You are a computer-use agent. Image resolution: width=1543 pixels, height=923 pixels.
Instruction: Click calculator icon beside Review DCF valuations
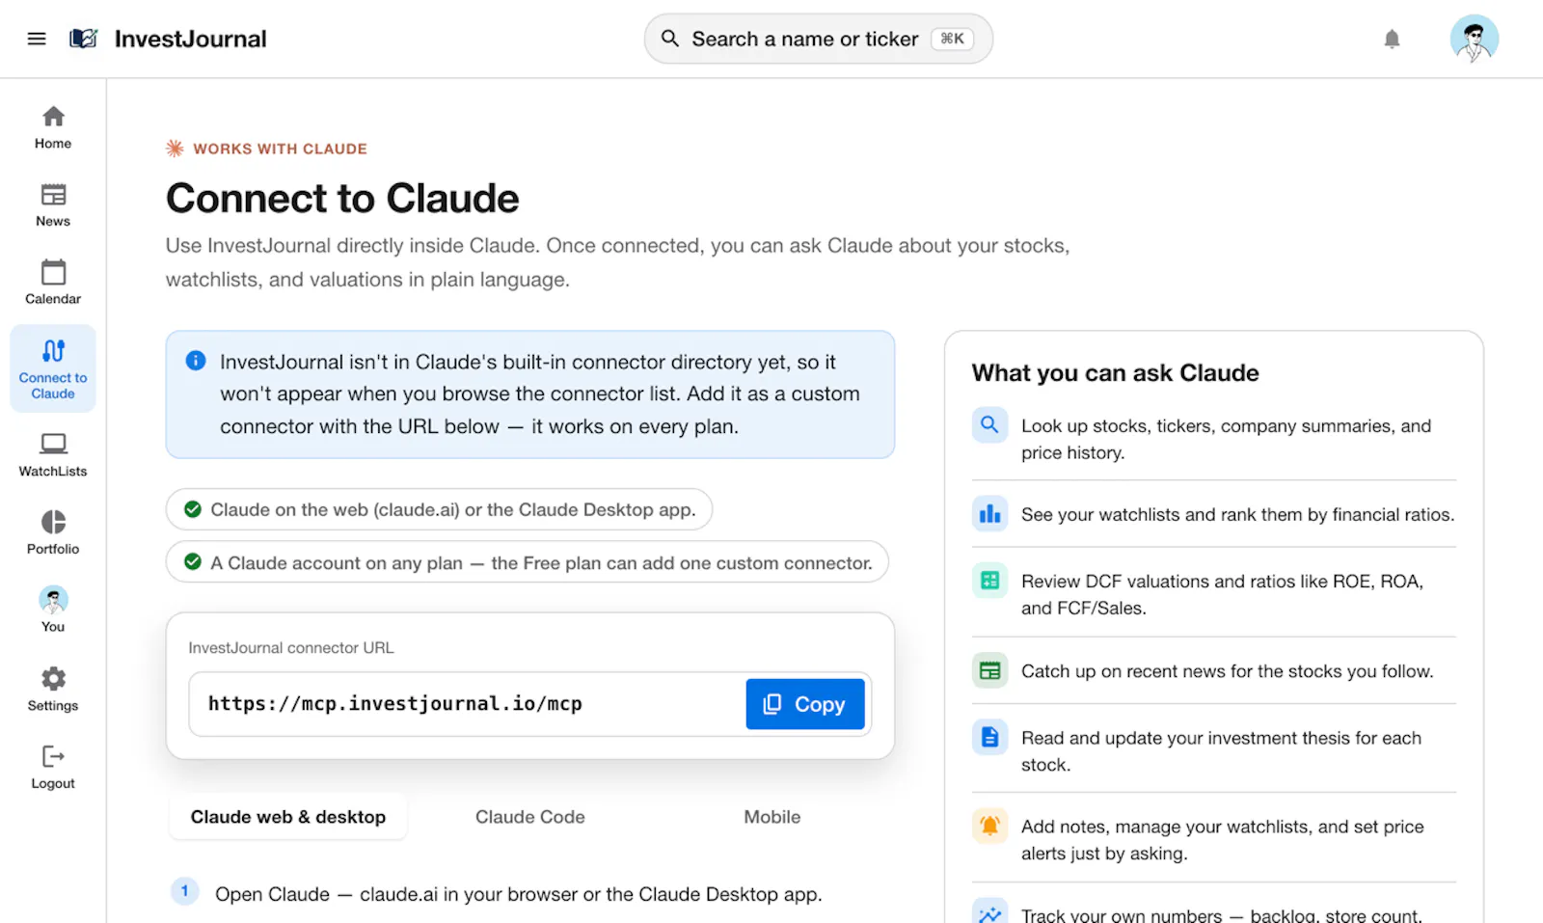[x=989, y=581]
